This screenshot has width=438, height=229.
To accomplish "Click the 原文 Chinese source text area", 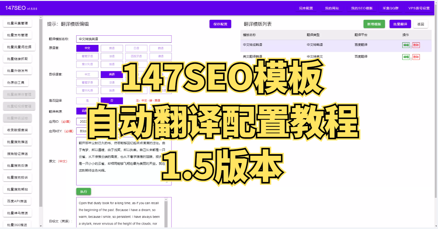I will pyautogui.click(x=124, y=161).
